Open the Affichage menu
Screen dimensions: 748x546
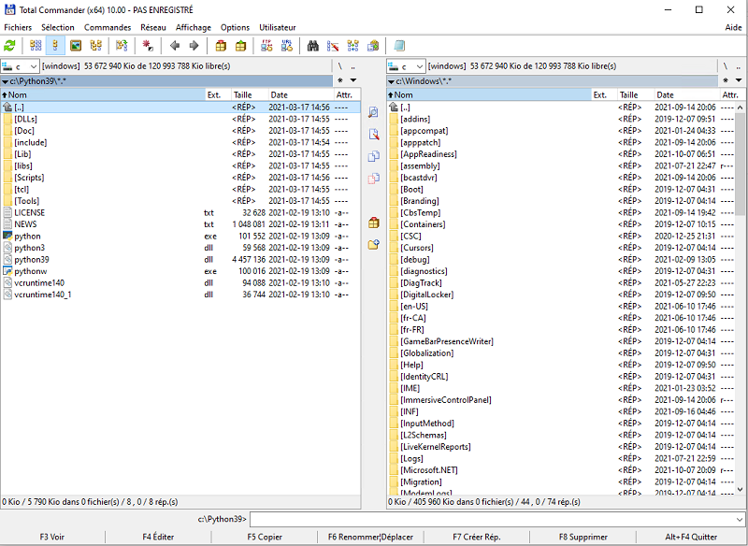[194, 27]
